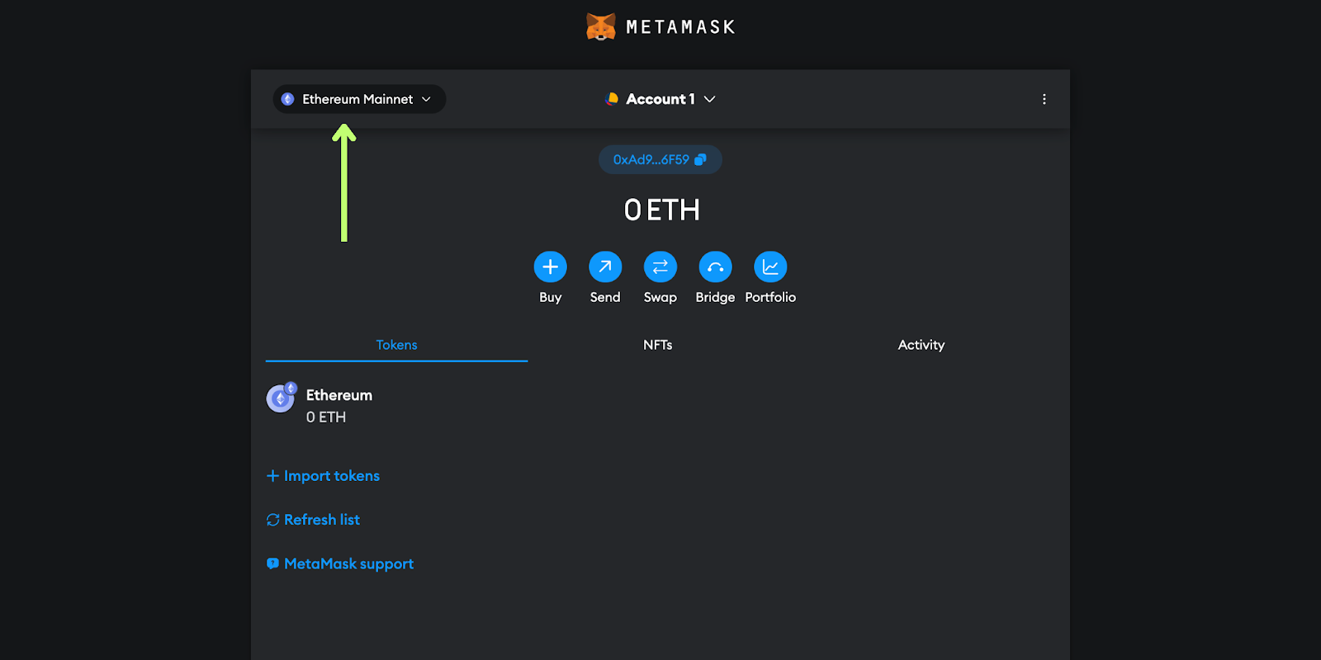Expand the Account 1 account picker
This screenshot has width=1321, height=660.
click(x=660, y=99)
